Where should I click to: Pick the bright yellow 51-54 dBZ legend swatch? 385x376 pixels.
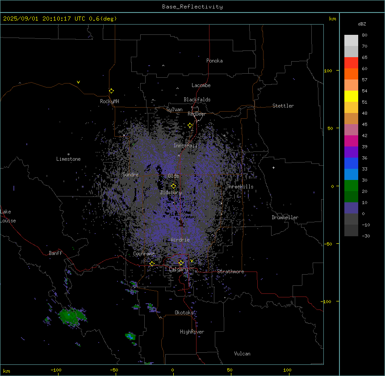[x=351, y=96]
